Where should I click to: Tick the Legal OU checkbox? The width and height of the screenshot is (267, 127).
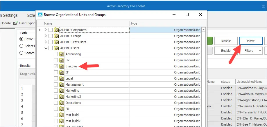pyautogui.click(x=56, y=78)
